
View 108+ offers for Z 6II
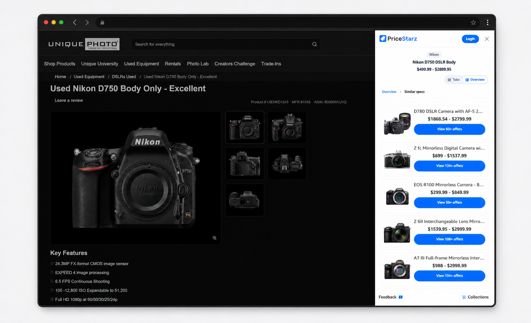pos(449,239)
